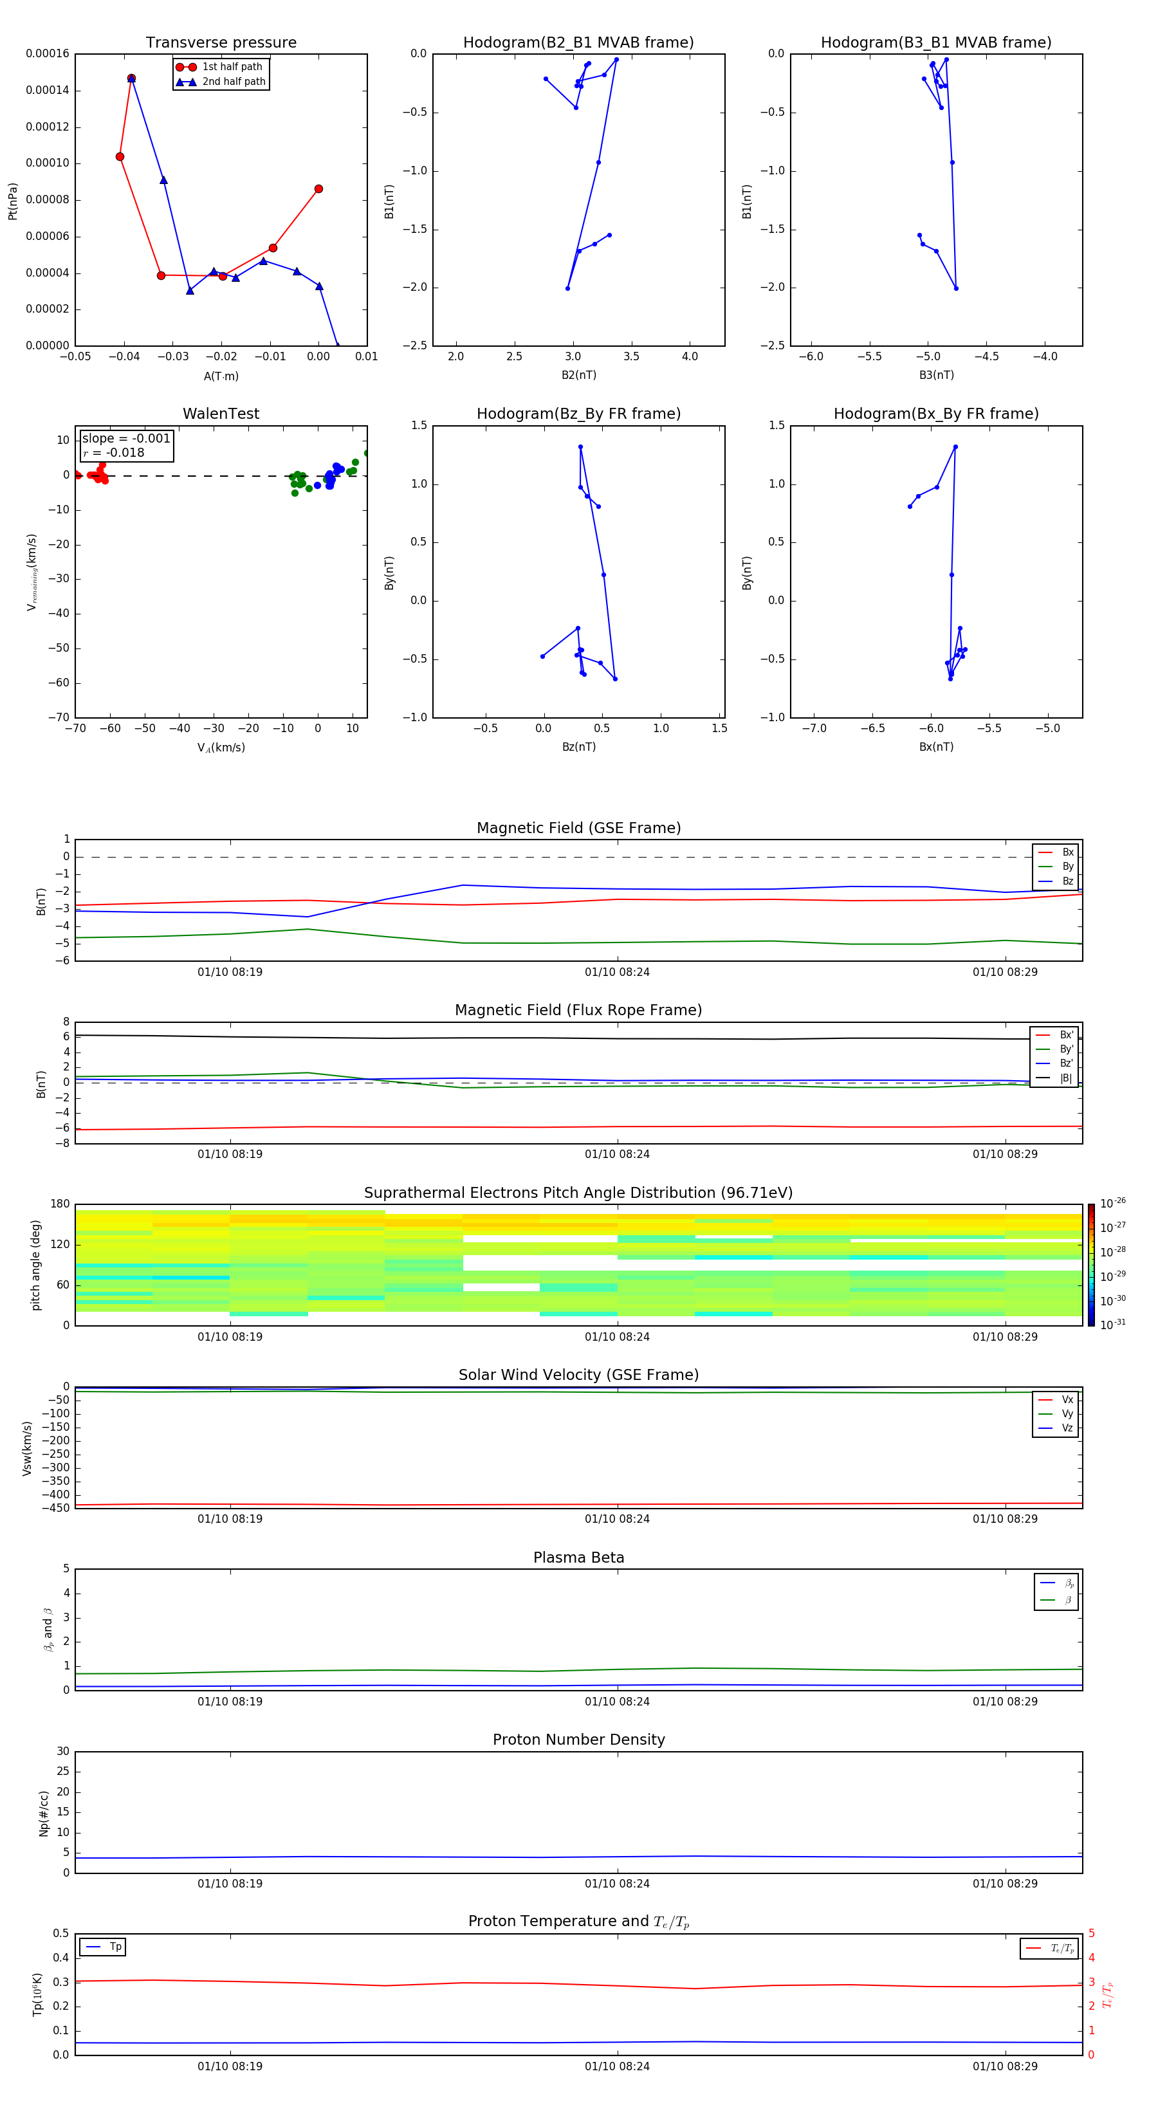Click the 'A(T·m)' x-axis label

[221, 376]
